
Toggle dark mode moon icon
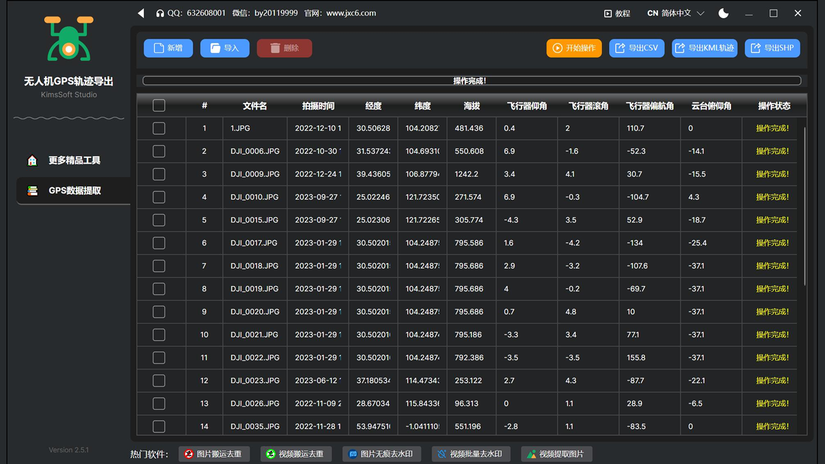[x=724, y=13]
